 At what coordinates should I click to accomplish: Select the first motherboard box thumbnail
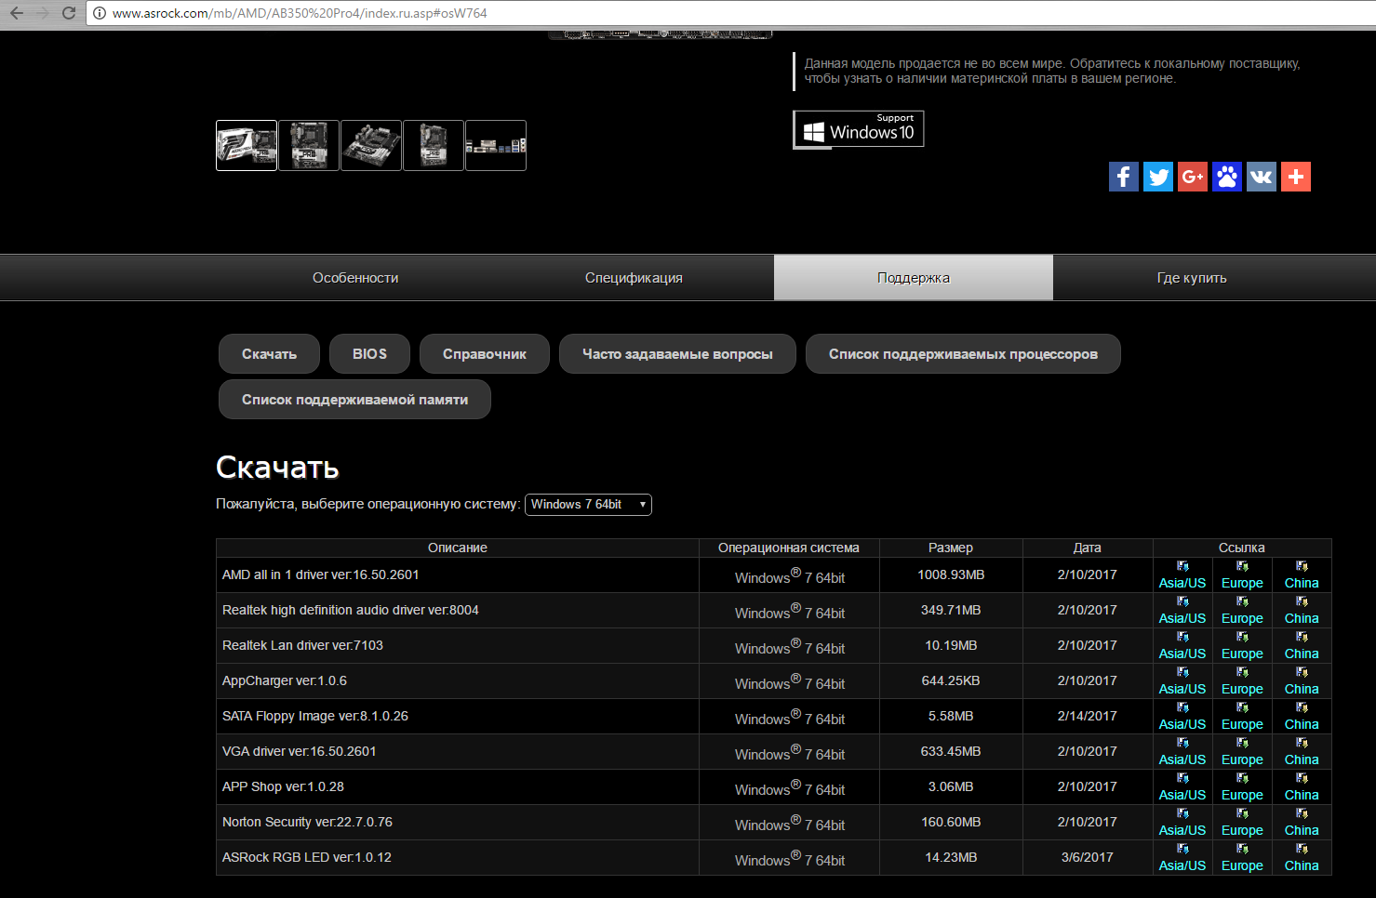pos(247,145)
